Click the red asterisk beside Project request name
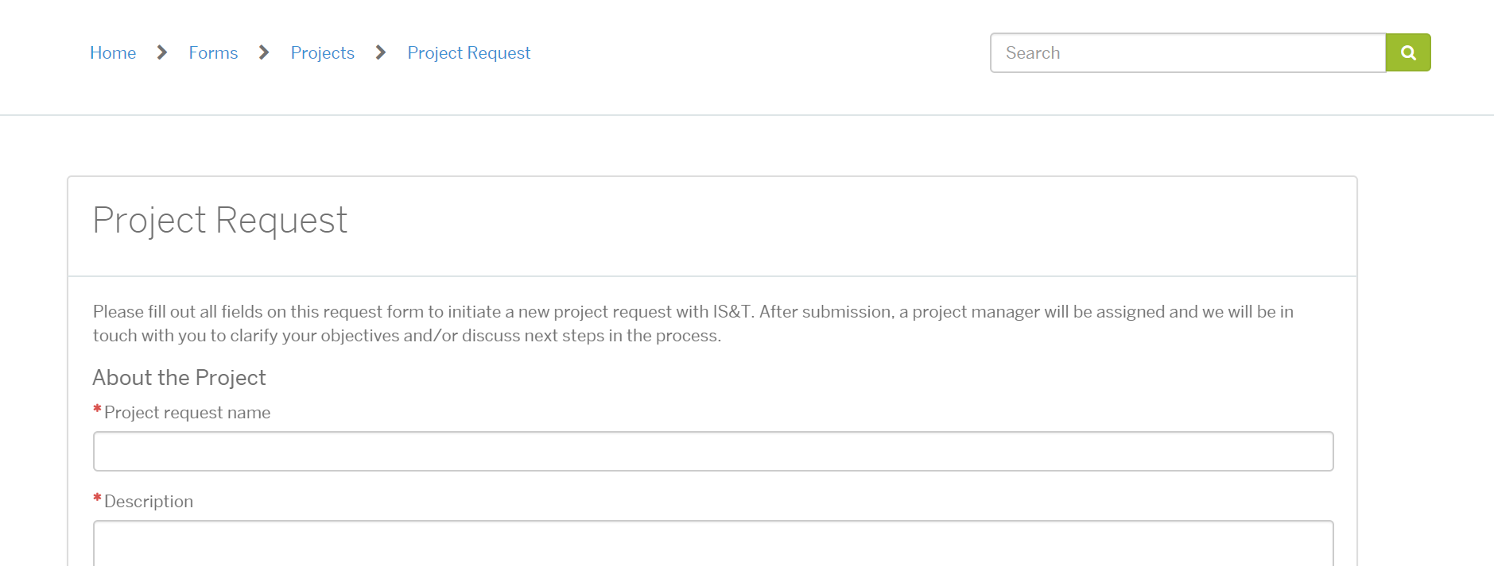 (x=97, y=410)
